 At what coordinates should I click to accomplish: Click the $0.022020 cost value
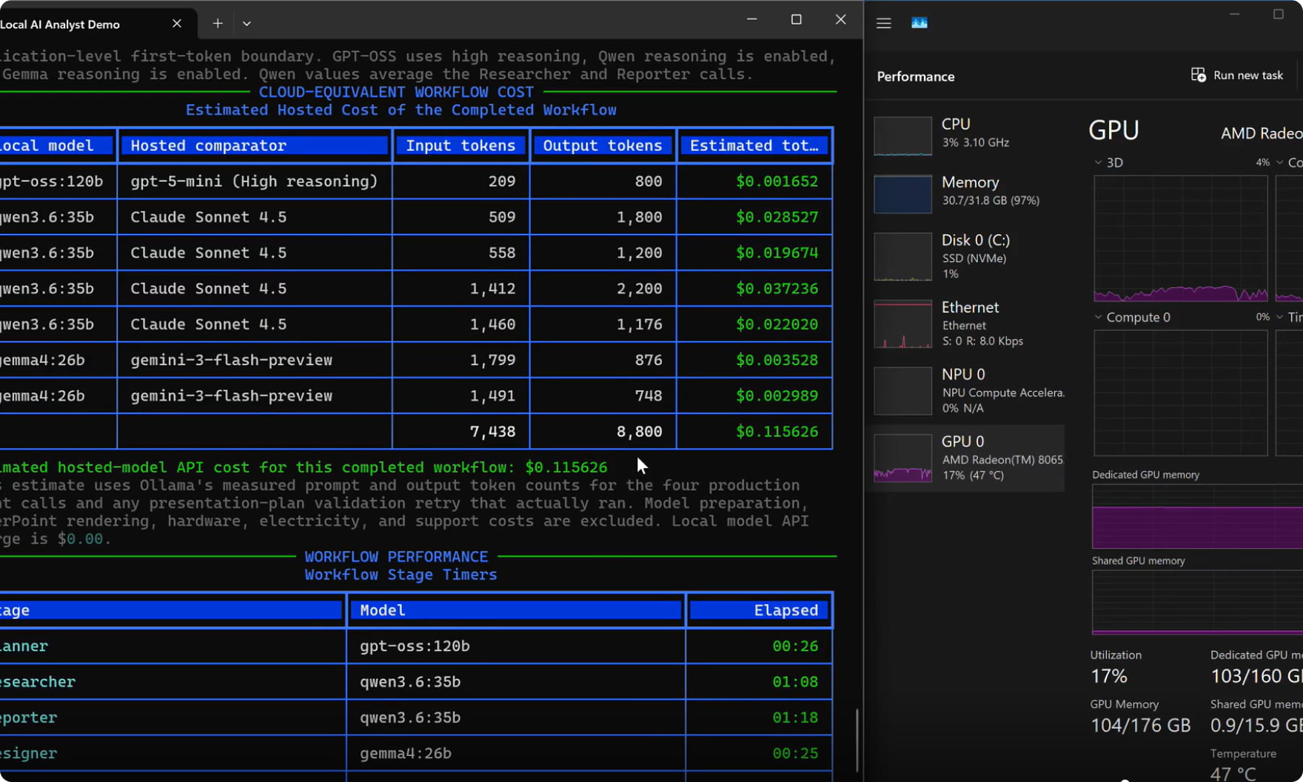(777, 324)
